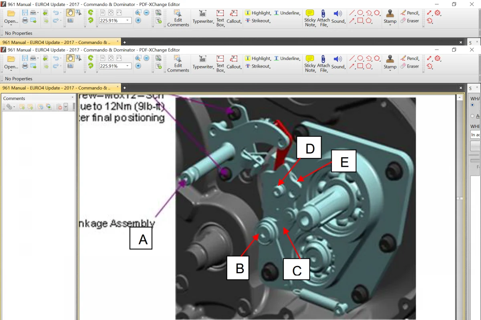Click the zoom out minus icon in lower toolbar

point(147,58)
